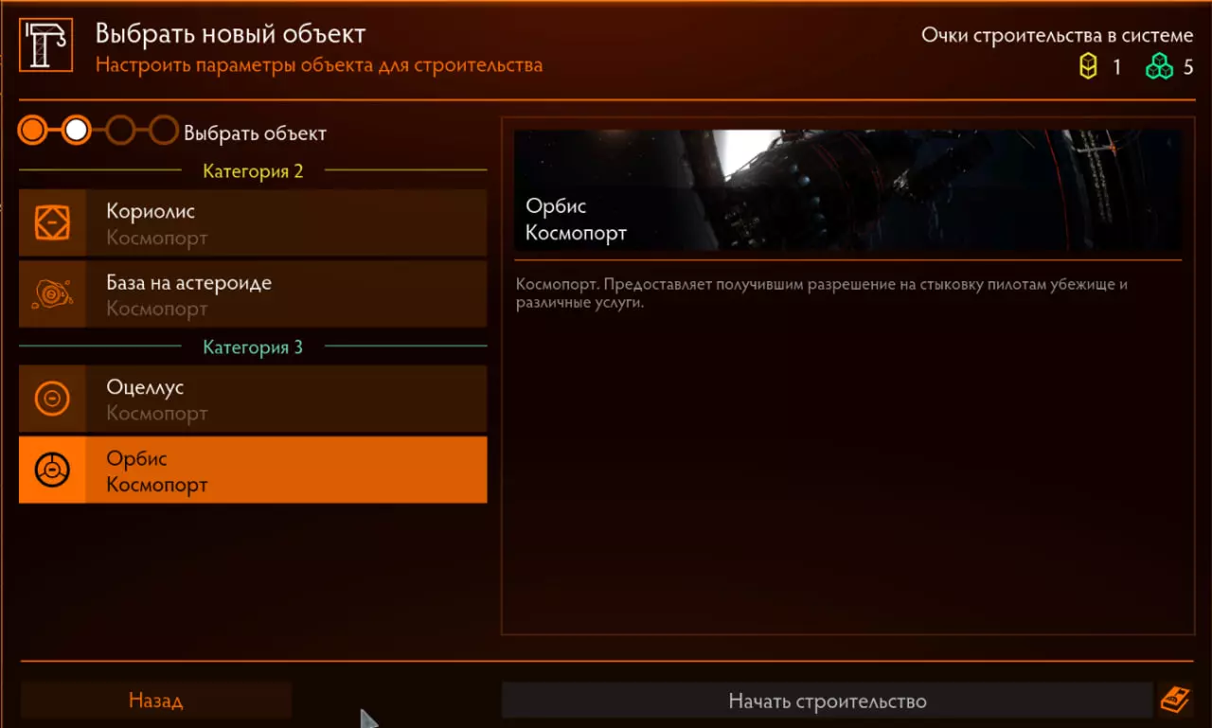
Task: Click the Orbis station preview image
Action: click(847, 190)
